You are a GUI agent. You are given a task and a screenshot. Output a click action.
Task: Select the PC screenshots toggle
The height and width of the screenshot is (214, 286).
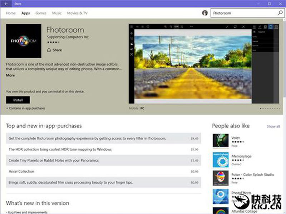(x=142, y=108)
